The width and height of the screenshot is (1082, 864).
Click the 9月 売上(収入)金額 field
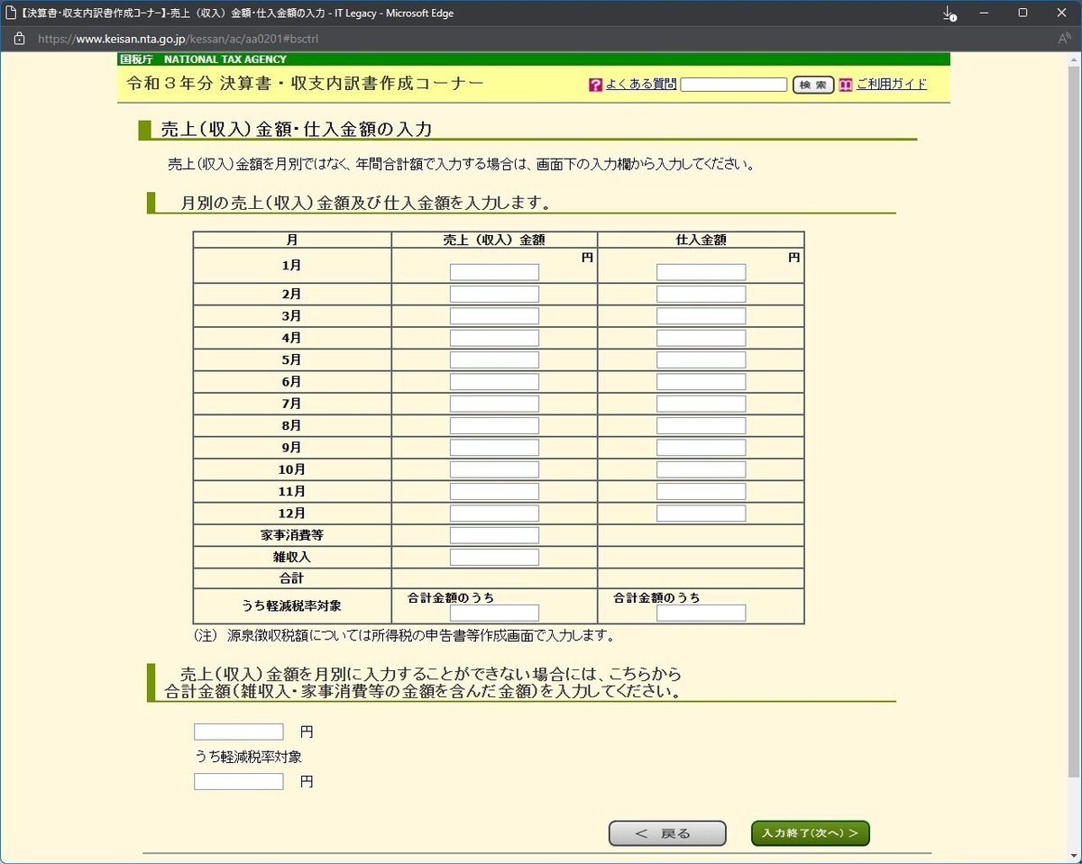(494, 448)
